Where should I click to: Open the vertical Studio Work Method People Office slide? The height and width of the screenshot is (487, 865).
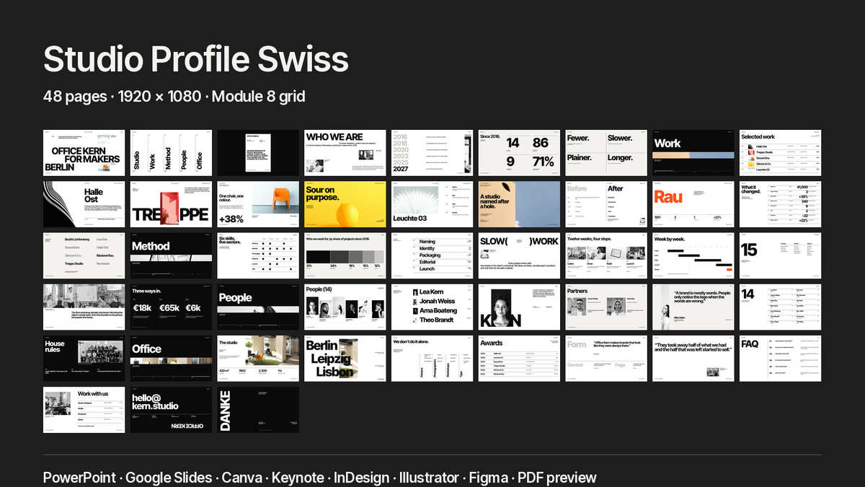171,153
